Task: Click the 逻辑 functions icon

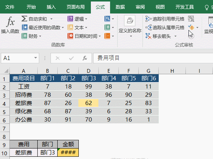Action: pyautogui.click(x=70, y=19)
